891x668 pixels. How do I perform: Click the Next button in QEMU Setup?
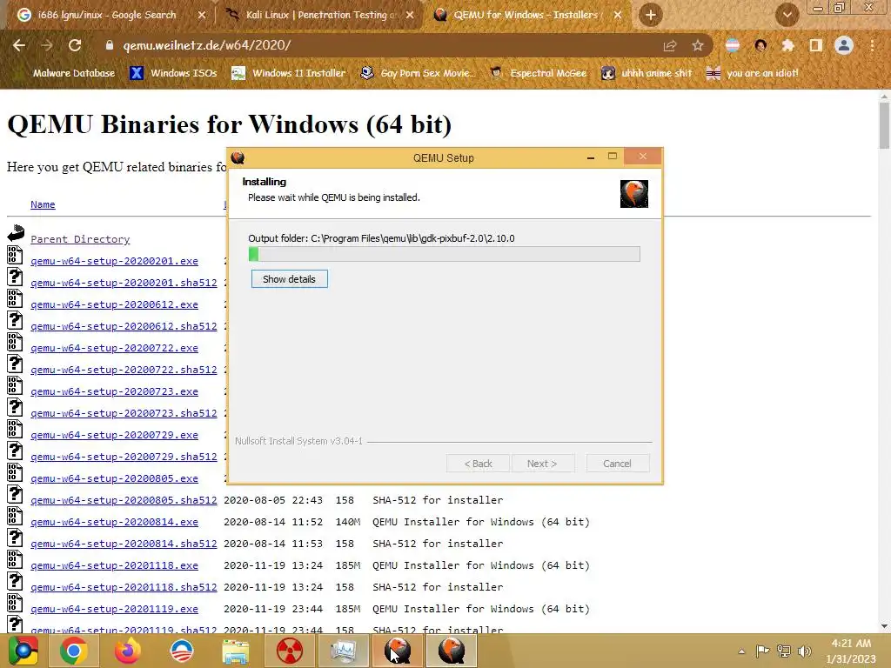pos(542,464)
